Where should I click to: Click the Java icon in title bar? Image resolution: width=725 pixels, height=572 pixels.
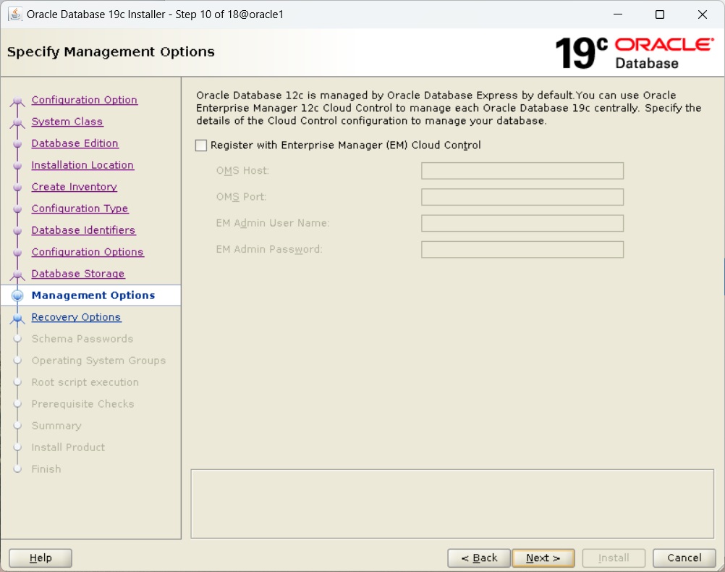14,14
